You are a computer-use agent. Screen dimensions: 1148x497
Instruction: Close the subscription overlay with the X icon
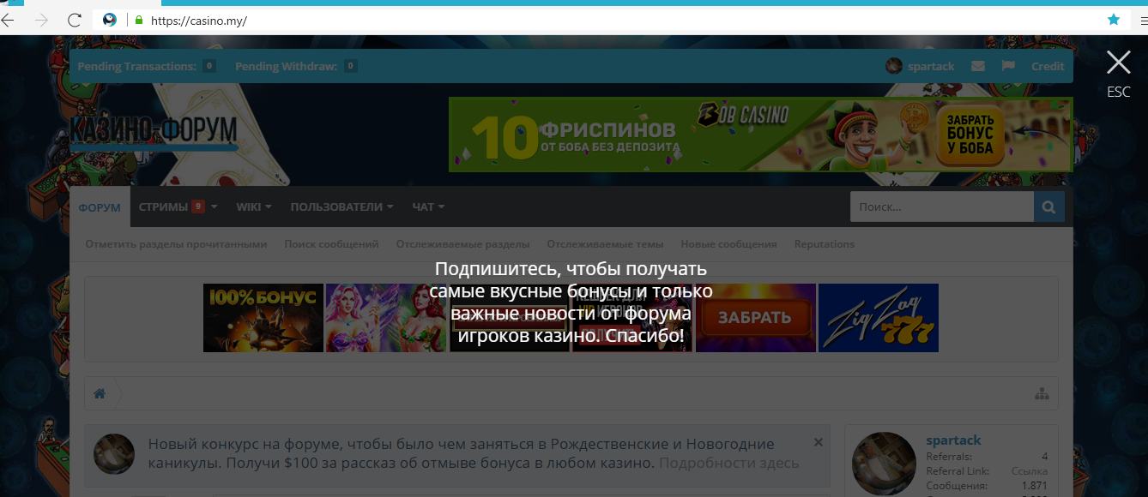(x=1118, y=63)
